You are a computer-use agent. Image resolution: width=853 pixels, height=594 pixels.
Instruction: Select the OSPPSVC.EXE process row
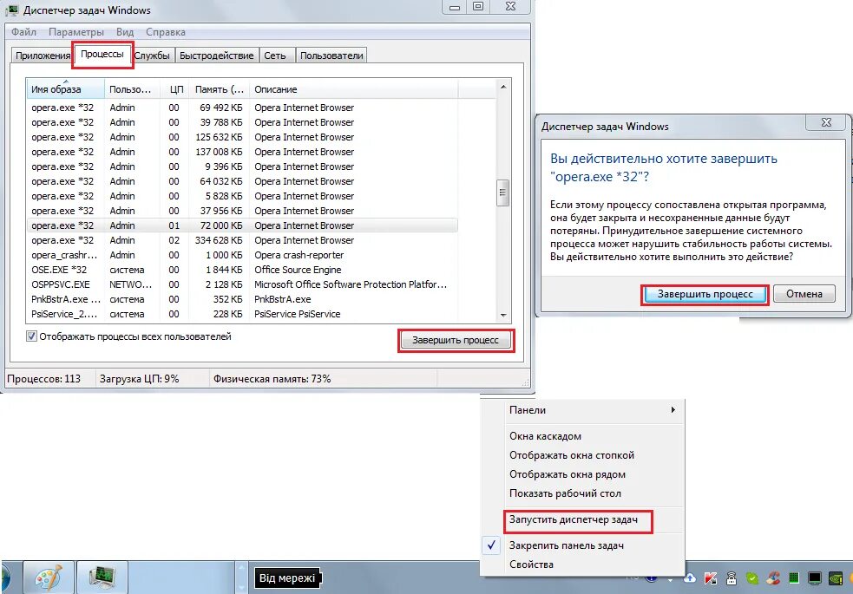point(242,284)
